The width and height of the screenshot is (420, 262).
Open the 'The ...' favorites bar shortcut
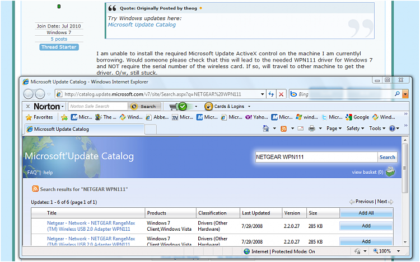(106, 117)
